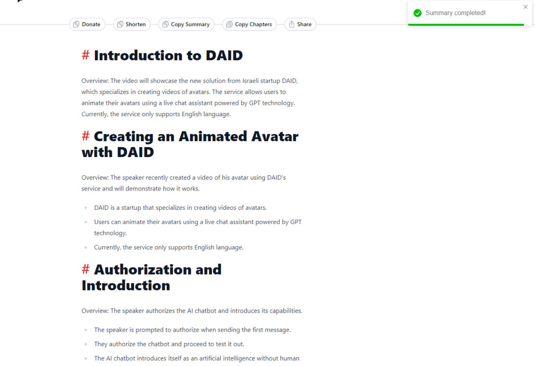
Task: Click the red hash before Creating an Animated Avatar
Action: point(86,136)
